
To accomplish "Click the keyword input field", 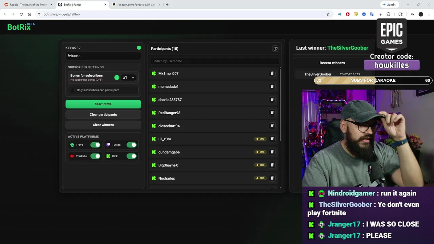I will pyautogui.click(x=103, y=56).
